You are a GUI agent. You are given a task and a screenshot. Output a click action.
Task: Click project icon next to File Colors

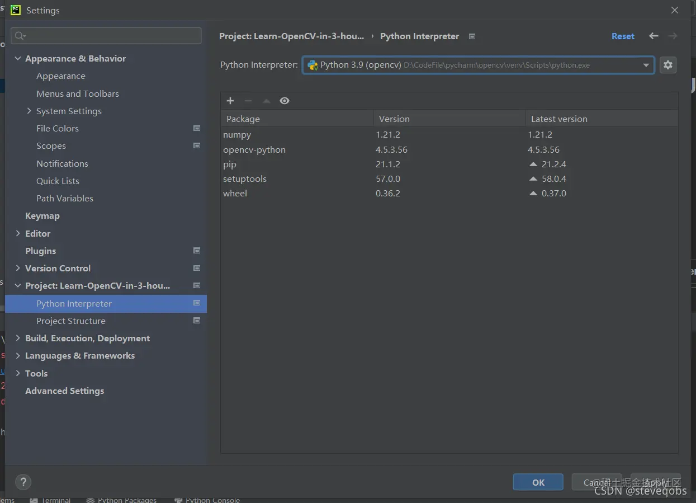197,128
